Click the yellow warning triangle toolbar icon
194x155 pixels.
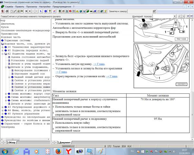(x=77, y=11)
